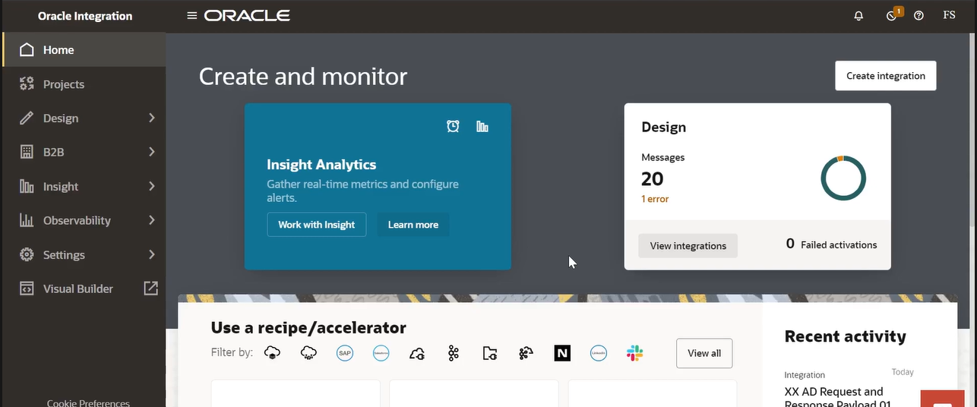
Task: Click the Settings gear icon
Action: pyautogui.click(x=27, y=254)
